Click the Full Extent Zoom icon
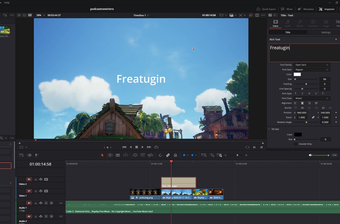The image size is (340, 224). (204, 155)
